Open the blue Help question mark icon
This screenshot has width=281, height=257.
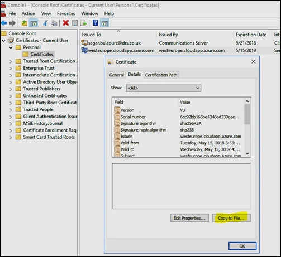95,23
